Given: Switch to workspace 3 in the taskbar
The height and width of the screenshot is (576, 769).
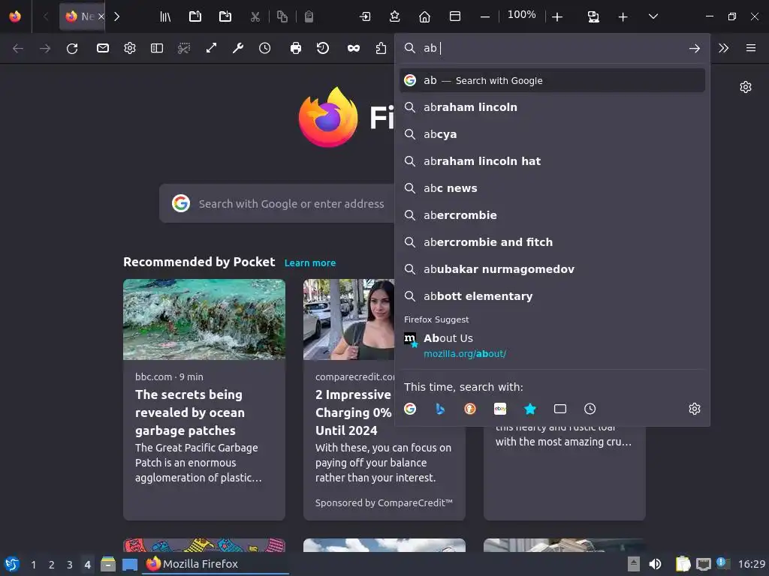Looking at the screenshot, I should click(70, 565).
